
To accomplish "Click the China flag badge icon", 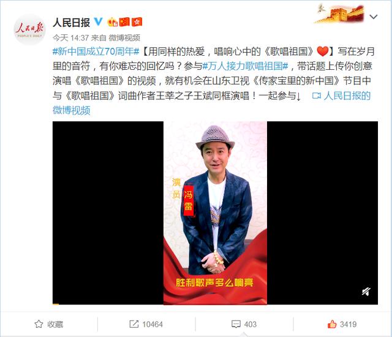I will [124, 22].
